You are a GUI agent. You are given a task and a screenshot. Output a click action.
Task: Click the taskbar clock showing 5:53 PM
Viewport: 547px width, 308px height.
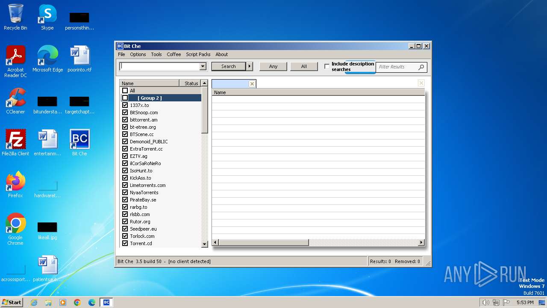pos(525,302)
